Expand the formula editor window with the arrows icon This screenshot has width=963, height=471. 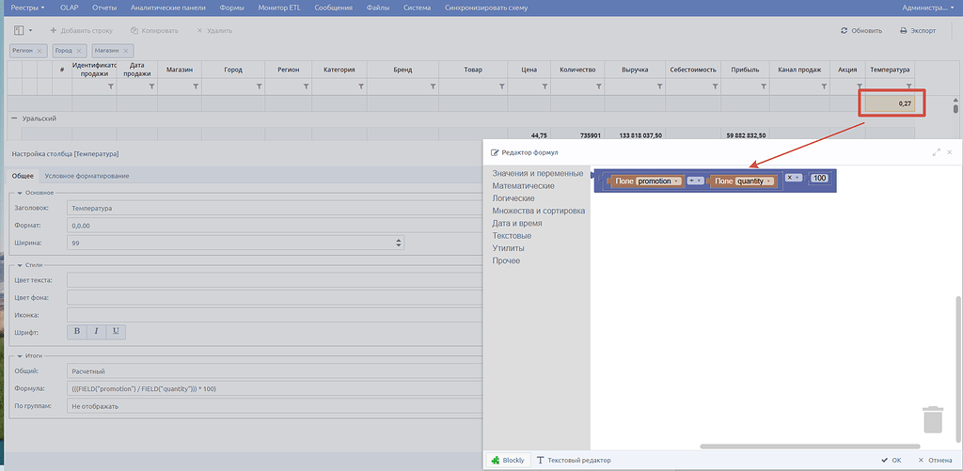(936, 151)
